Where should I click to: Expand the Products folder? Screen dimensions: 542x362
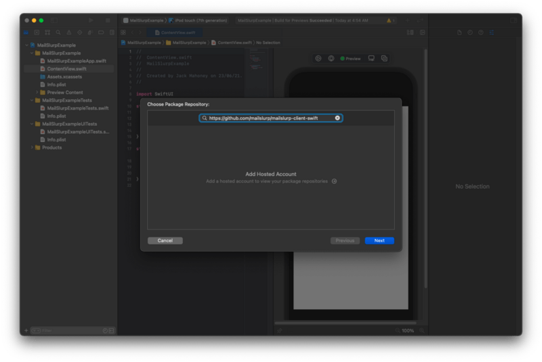point(32,148)
